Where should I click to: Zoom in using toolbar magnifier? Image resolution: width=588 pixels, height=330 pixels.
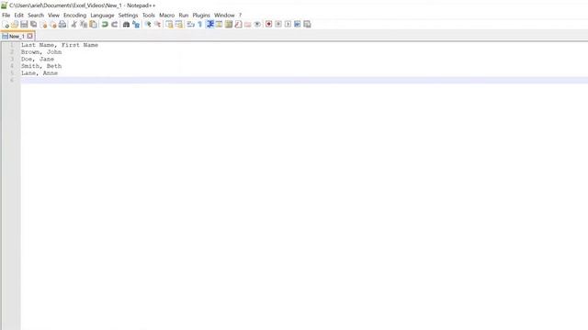(148, 25)
